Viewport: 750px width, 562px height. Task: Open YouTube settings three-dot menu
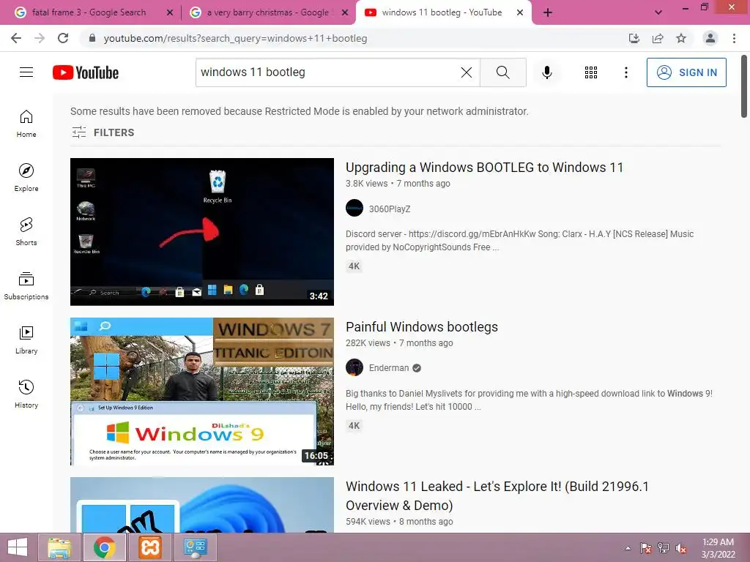625,72
